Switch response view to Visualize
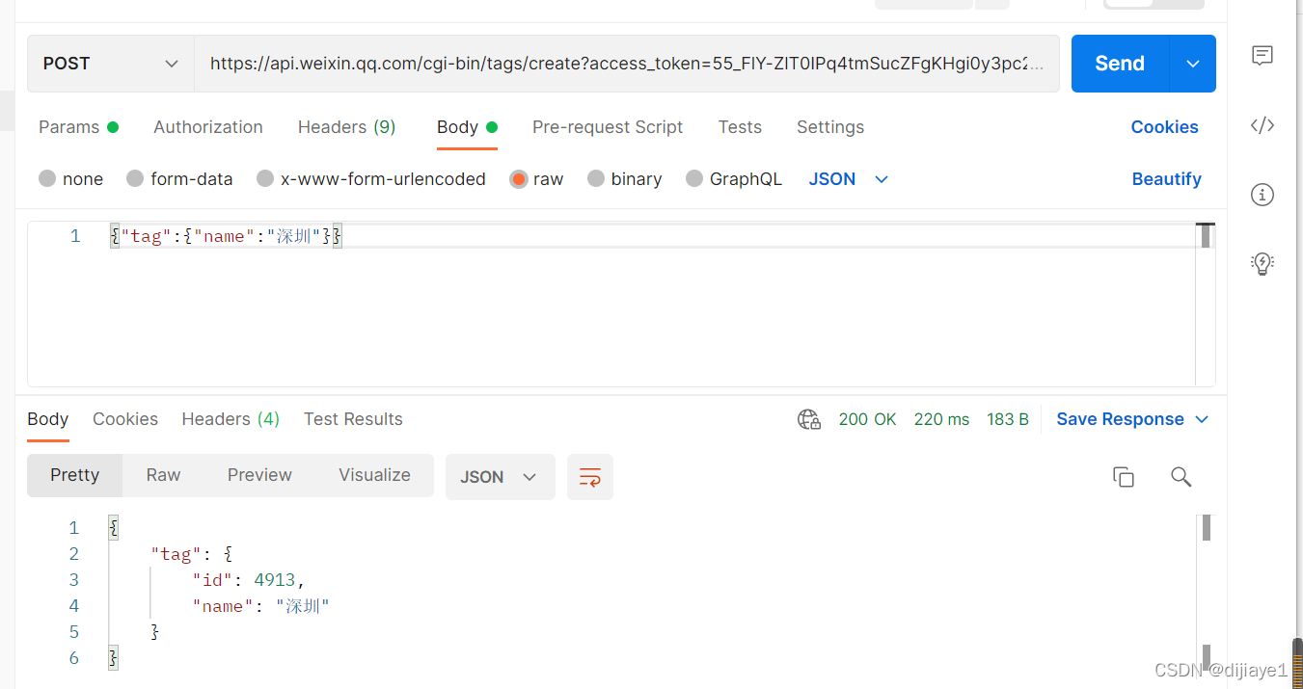Screen dimensions: 1303x689 pyautogui.click(x=374, y=475)
